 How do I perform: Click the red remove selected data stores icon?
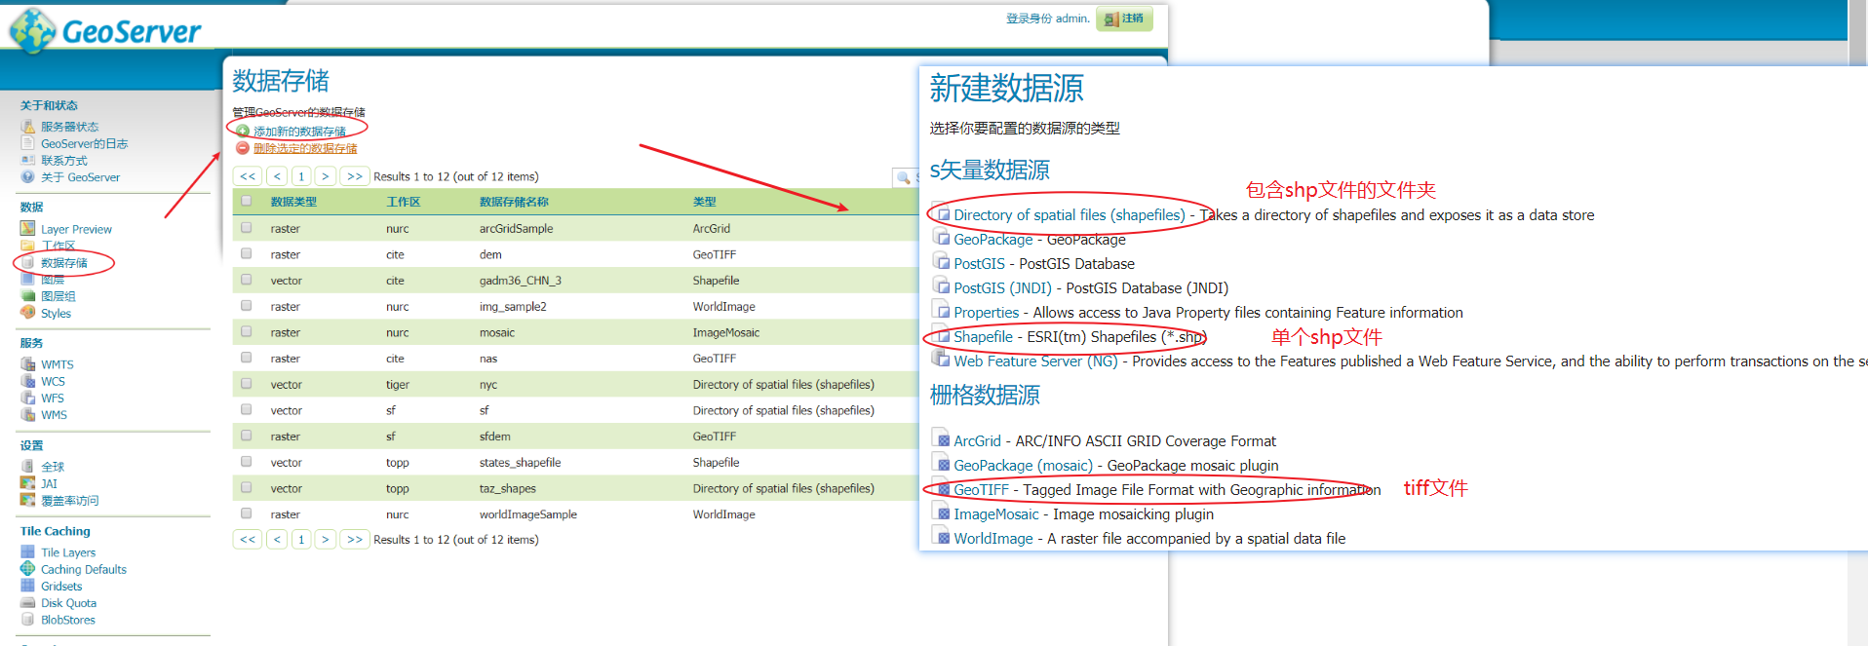click(243, 148)
